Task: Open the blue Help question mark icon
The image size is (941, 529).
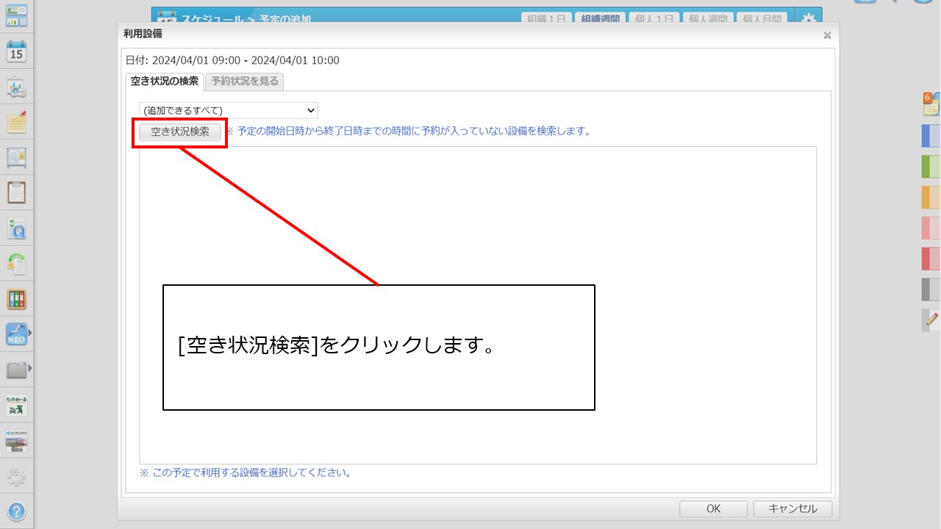Action: pyautogui.click(x=16, y=512)
